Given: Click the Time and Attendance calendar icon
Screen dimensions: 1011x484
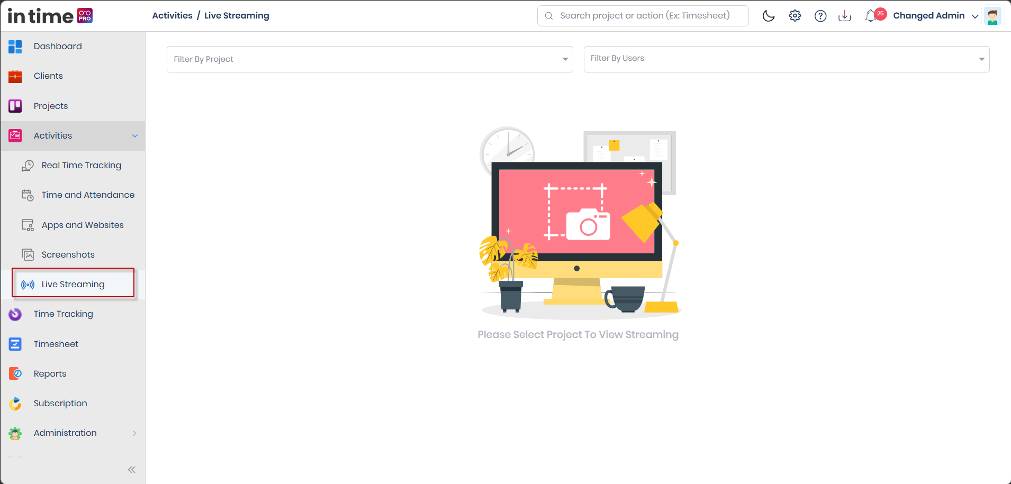Looking at the screenshot, I should click(28, 195).
